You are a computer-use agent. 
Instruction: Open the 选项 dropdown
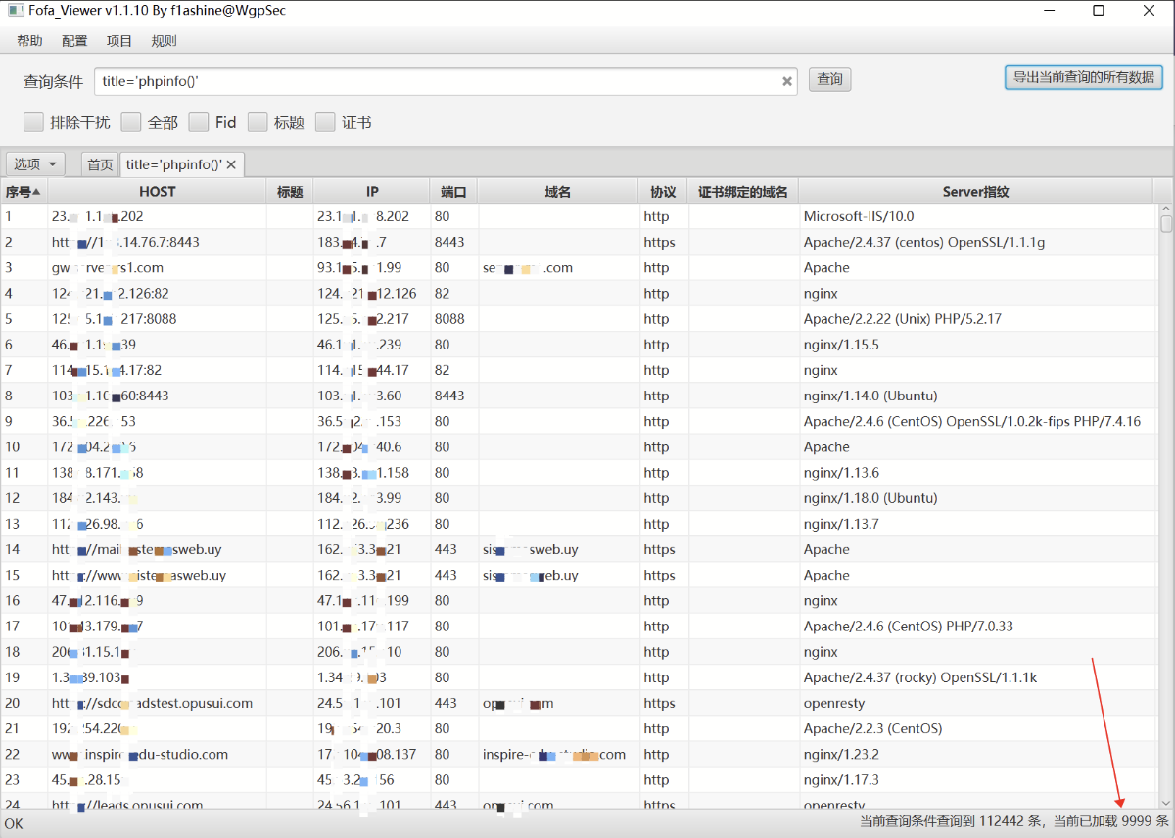tap(35, 164)
